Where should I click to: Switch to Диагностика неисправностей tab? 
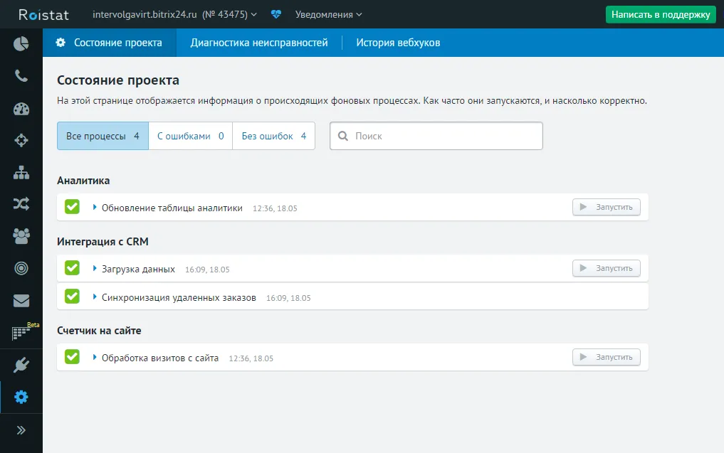[259, 43]
